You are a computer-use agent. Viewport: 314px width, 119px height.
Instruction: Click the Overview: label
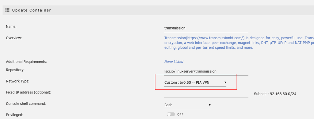point(14,38)
